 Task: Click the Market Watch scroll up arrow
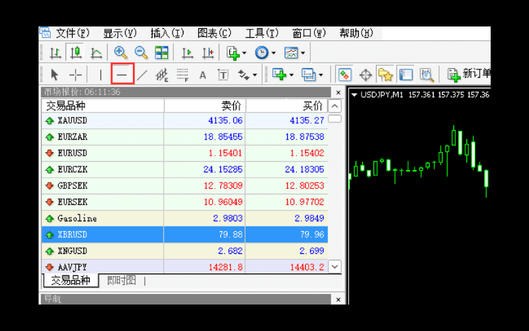(x=335, y=106)
